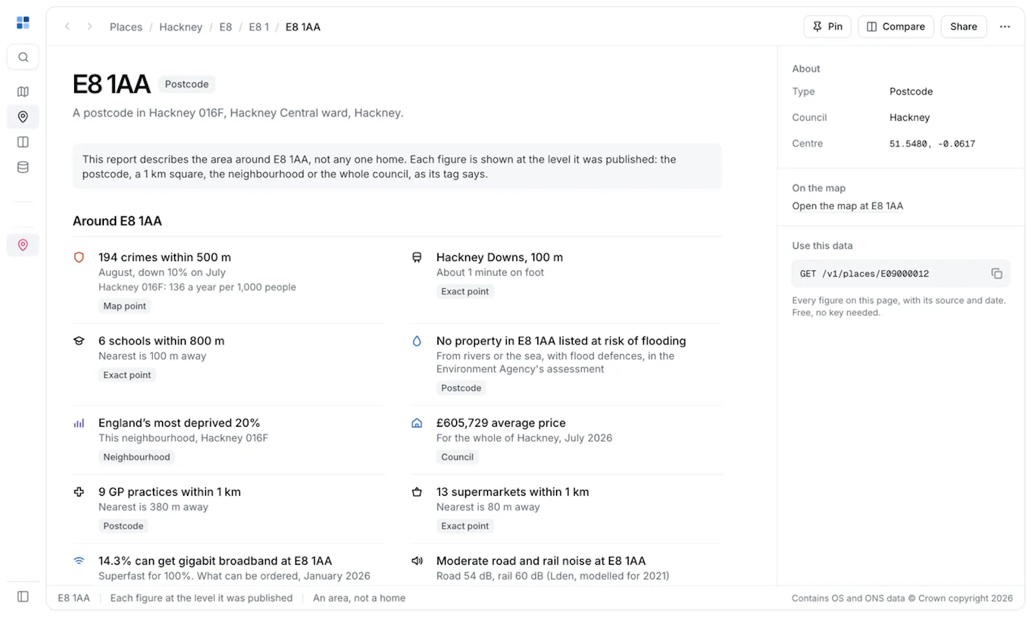The image size is (1032, 617).
Task: Navigate to Hackney in the breadcrumb
Action: [181, 27]
